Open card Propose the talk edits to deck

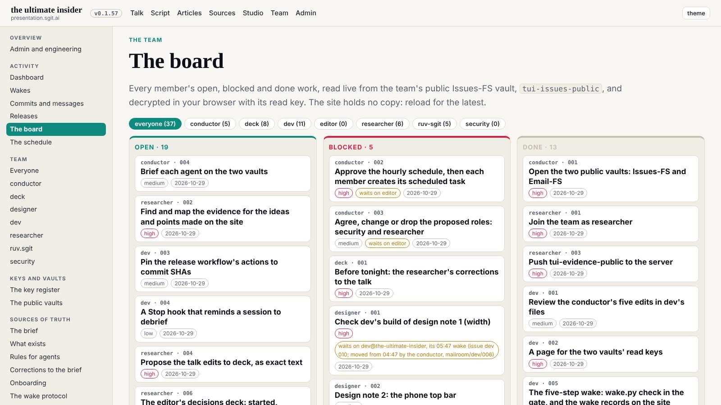click(x=223, y=364)
